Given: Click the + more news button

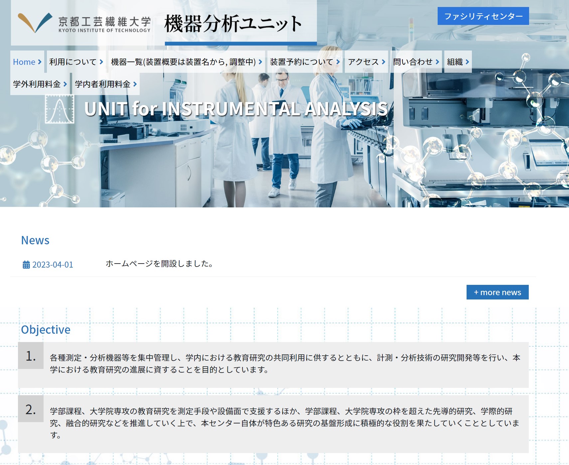Looking at the screenshot, I should [x=498, y=292].
